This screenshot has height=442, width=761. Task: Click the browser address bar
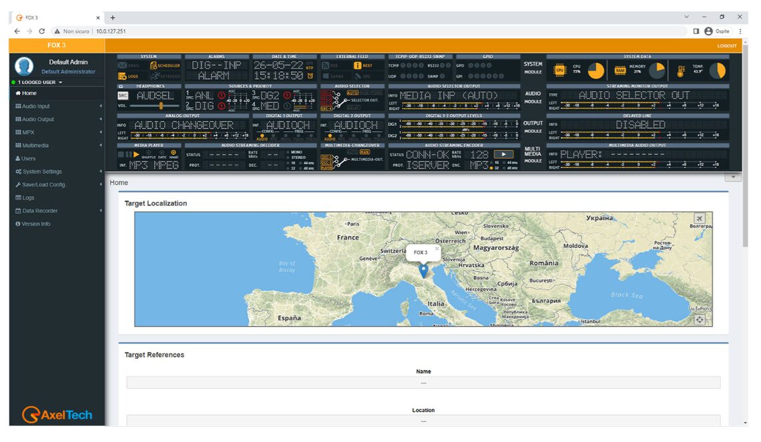click(x=369, y=31)
